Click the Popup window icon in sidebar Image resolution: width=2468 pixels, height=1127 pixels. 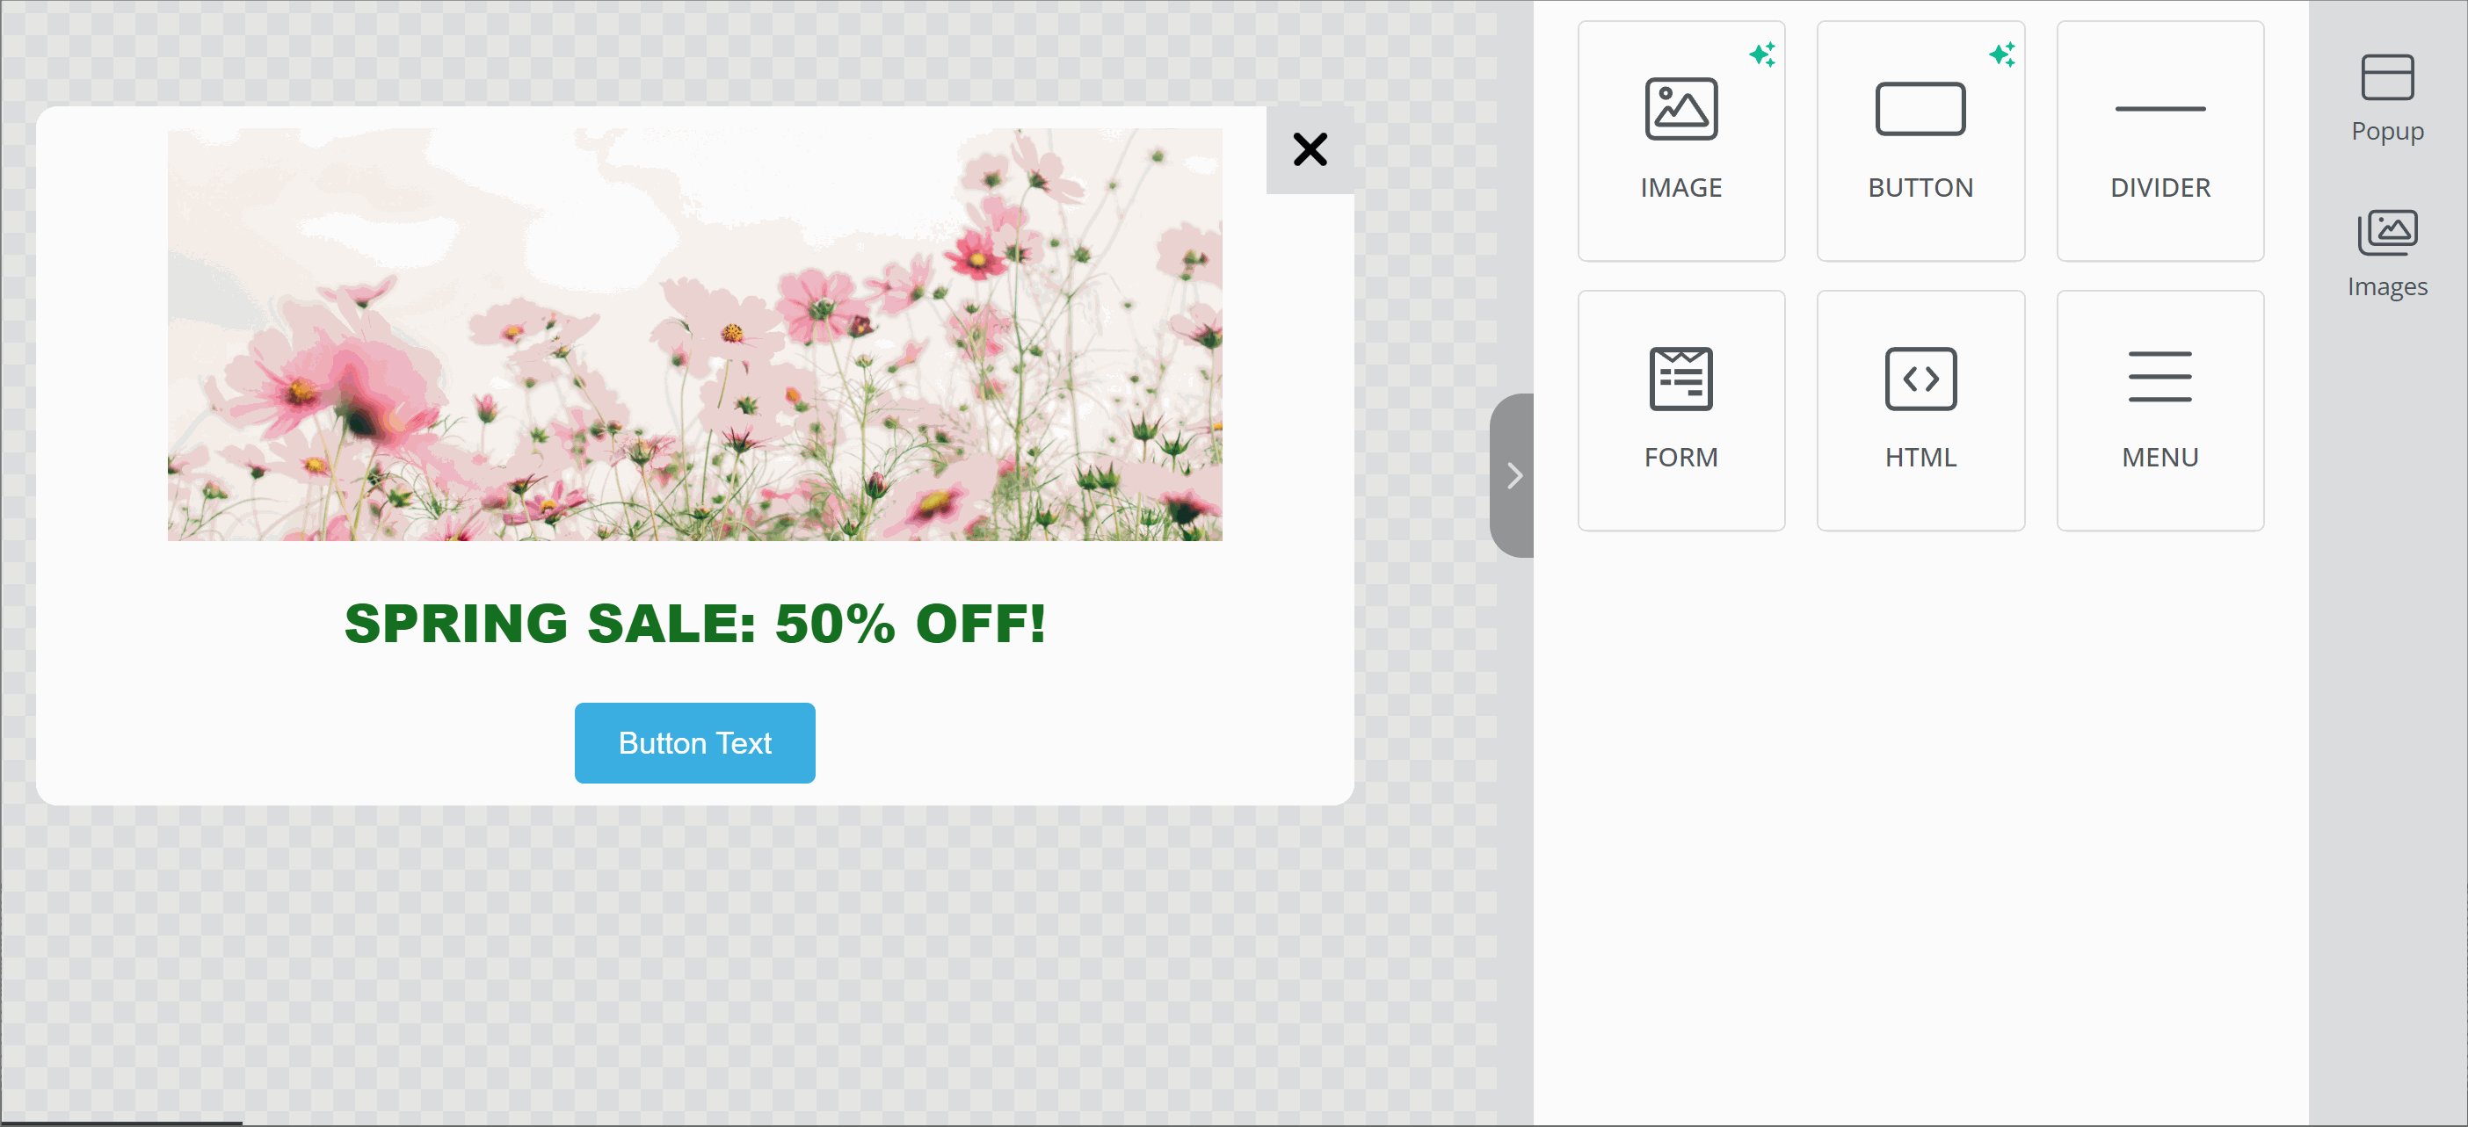tap(2386, 76)
